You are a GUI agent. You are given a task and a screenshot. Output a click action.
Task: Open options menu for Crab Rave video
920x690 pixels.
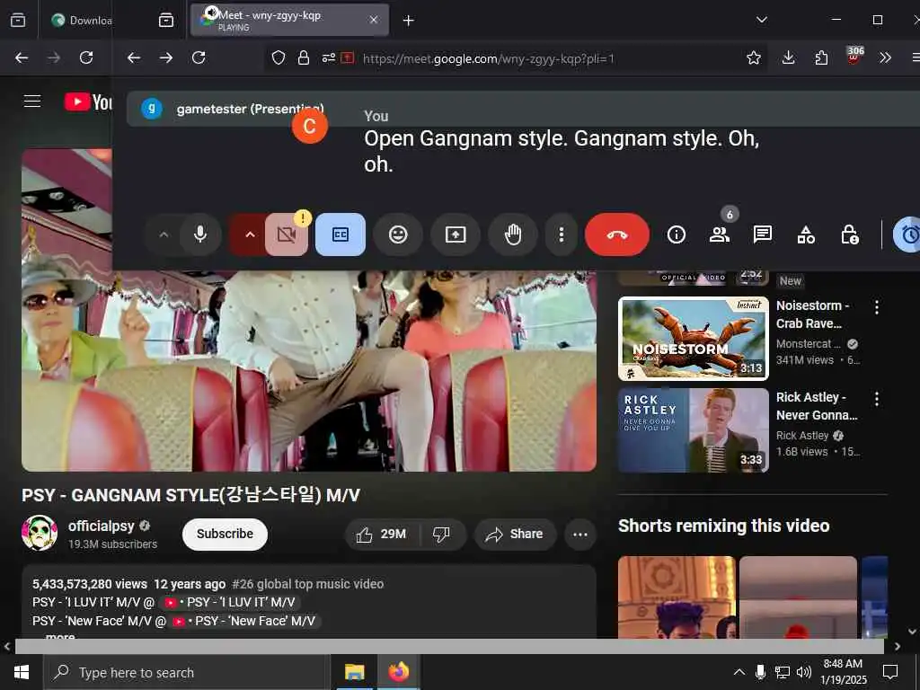[877, 307]
